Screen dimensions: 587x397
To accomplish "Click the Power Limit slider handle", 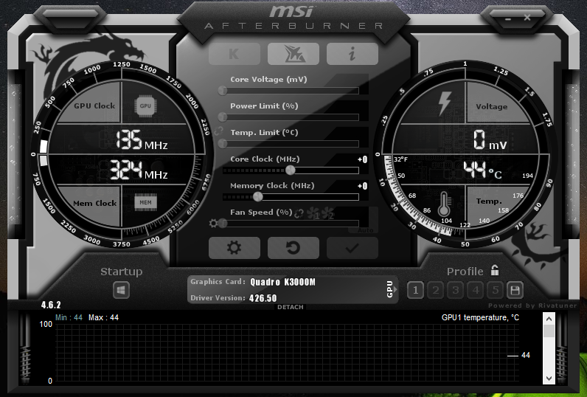I will 223,117.
